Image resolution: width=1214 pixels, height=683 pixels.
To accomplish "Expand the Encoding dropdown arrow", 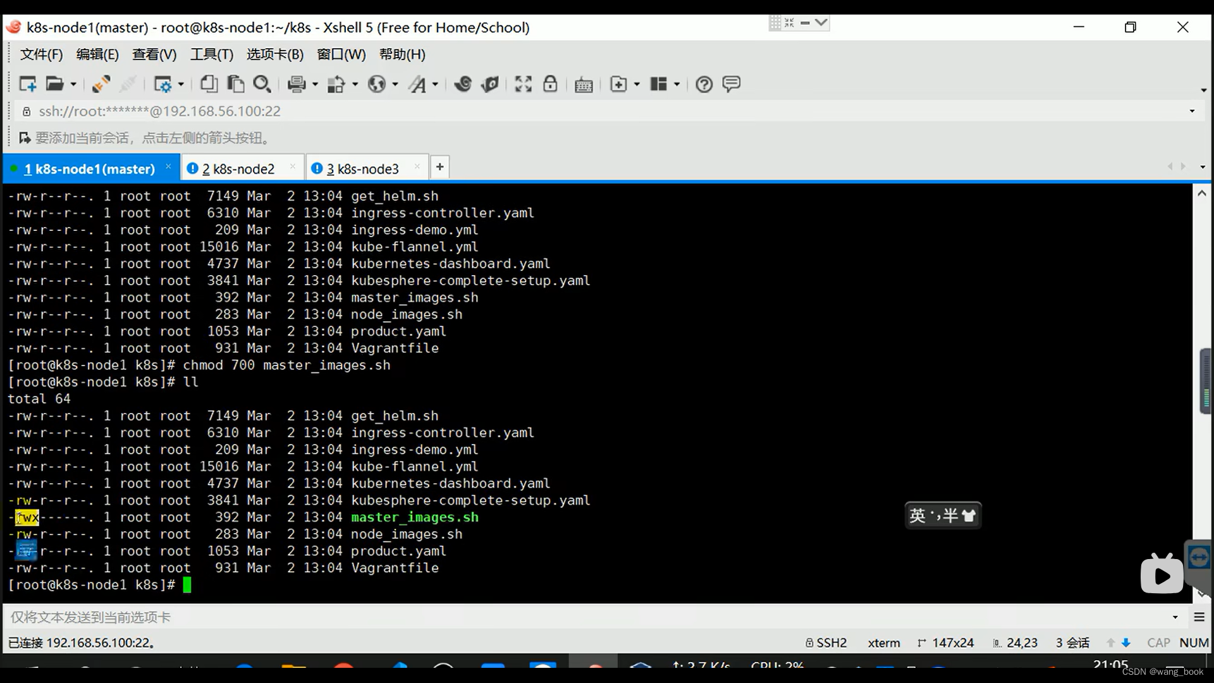I will pyautogui.click(x=395, y=84).
